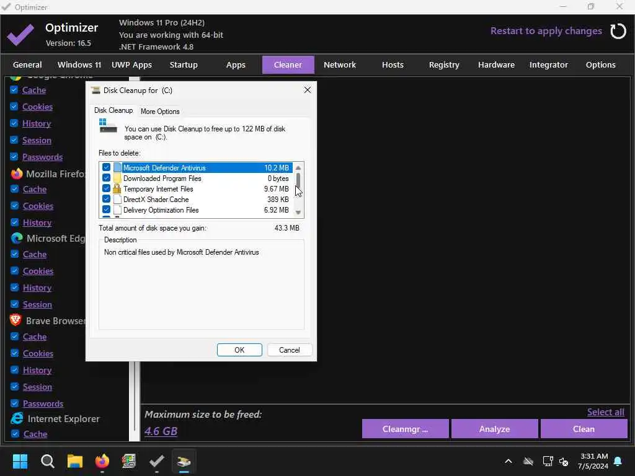The height and width of the screenshot is (476, 635).
Task: Open the Hosts tab
Action: coord(393,64)
